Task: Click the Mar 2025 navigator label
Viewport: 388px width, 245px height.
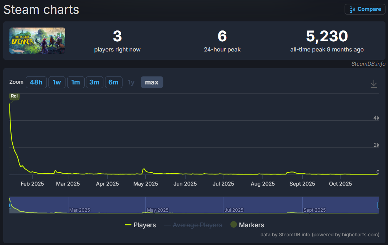Action: point(80,210)
